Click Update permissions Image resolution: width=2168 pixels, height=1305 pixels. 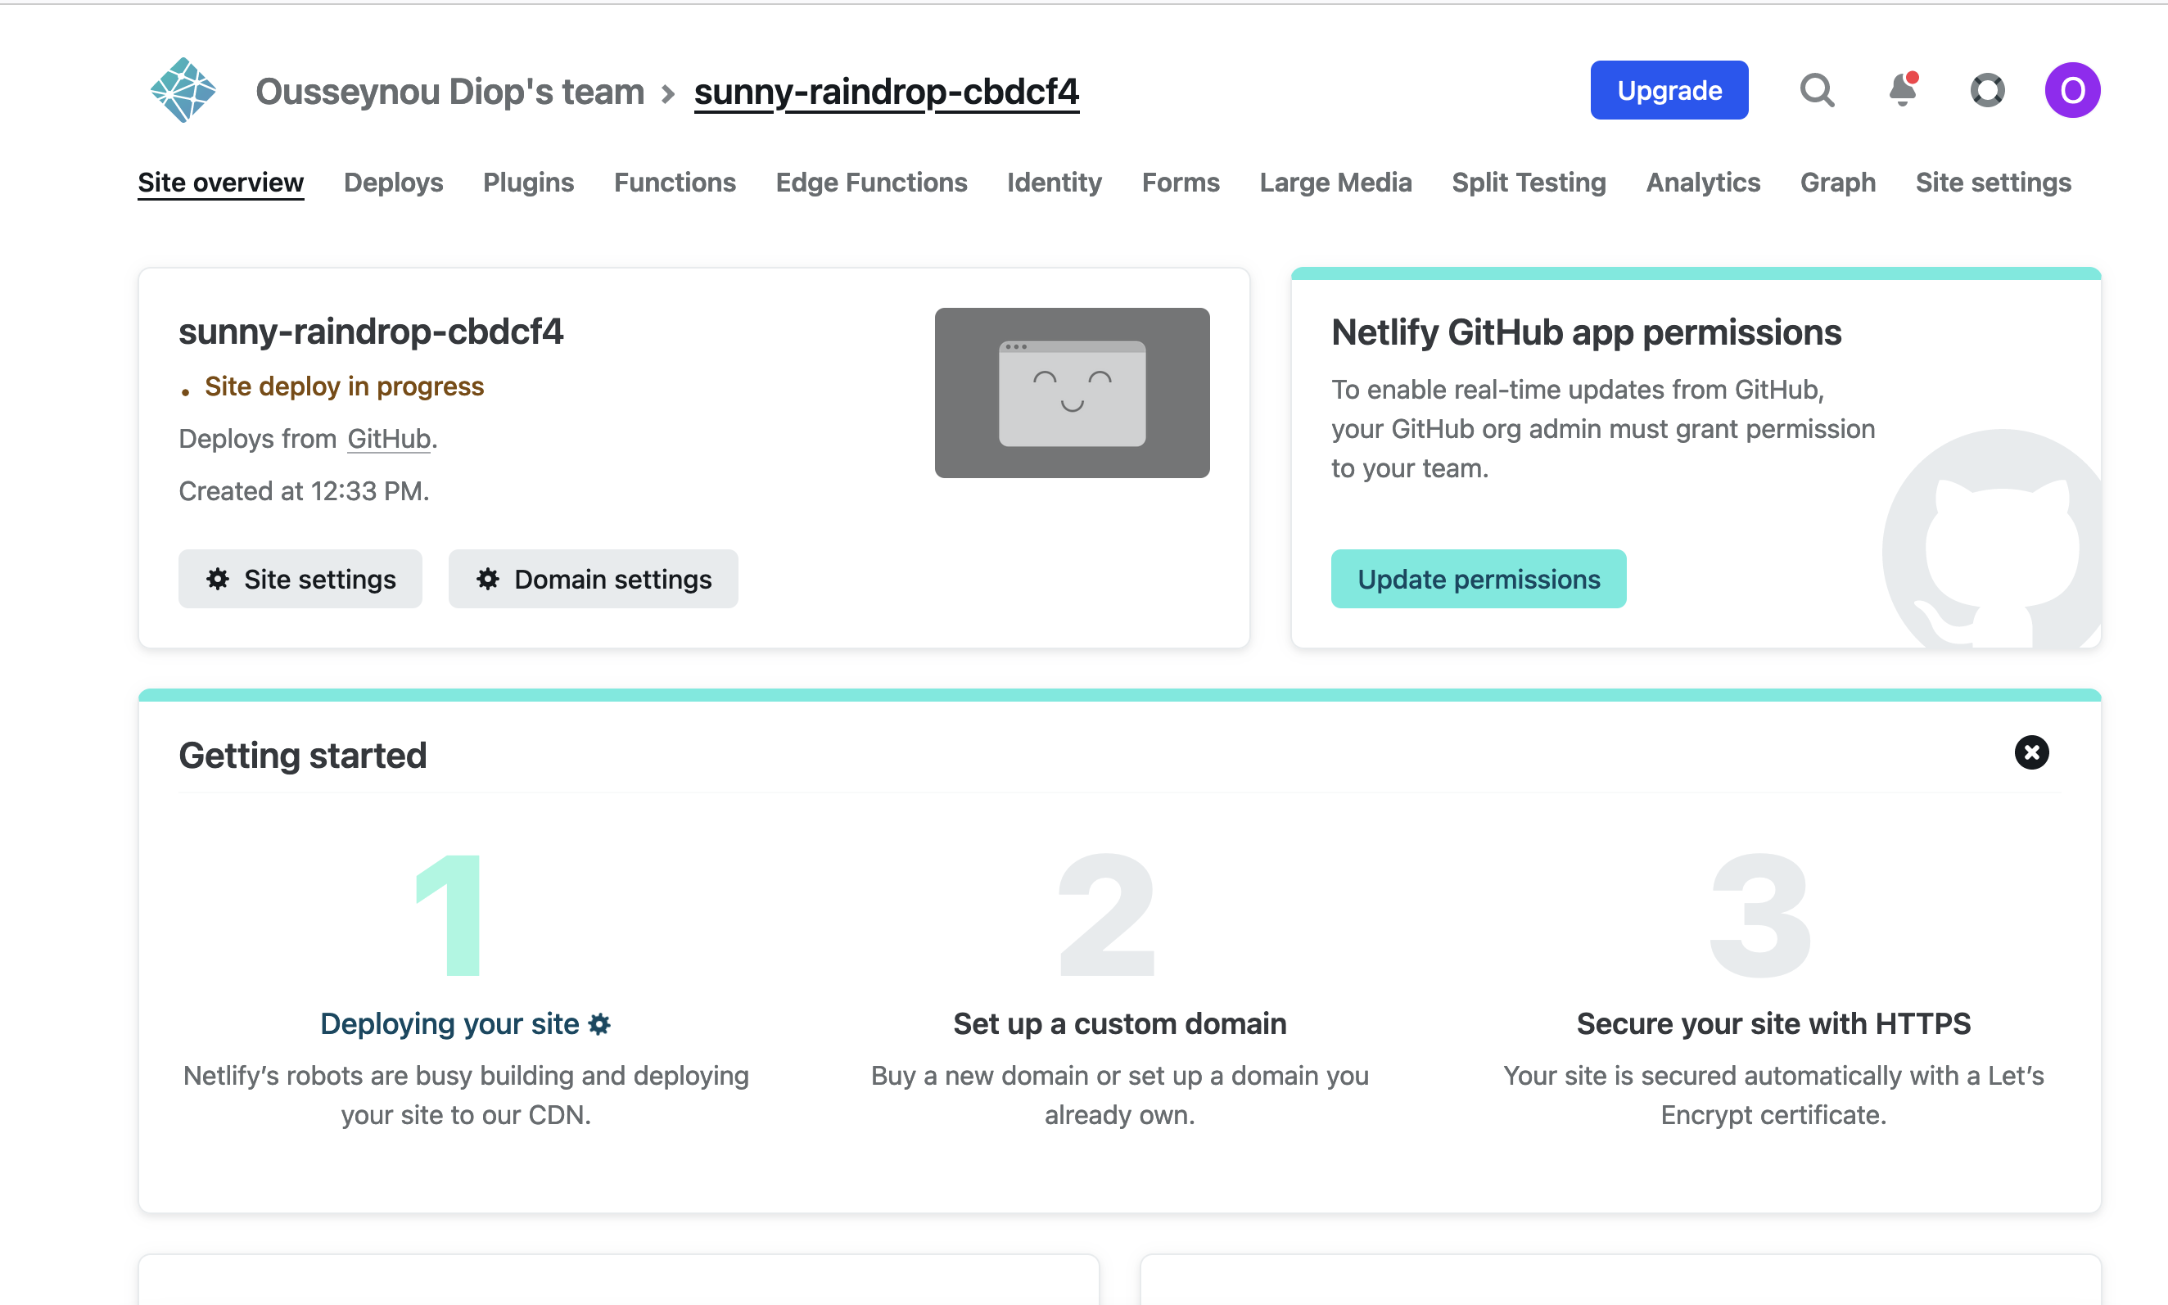click(1478, 579)
